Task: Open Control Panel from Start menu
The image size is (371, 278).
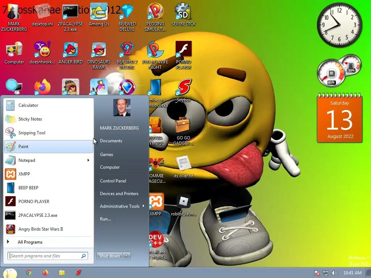Action: click(113, 181)
